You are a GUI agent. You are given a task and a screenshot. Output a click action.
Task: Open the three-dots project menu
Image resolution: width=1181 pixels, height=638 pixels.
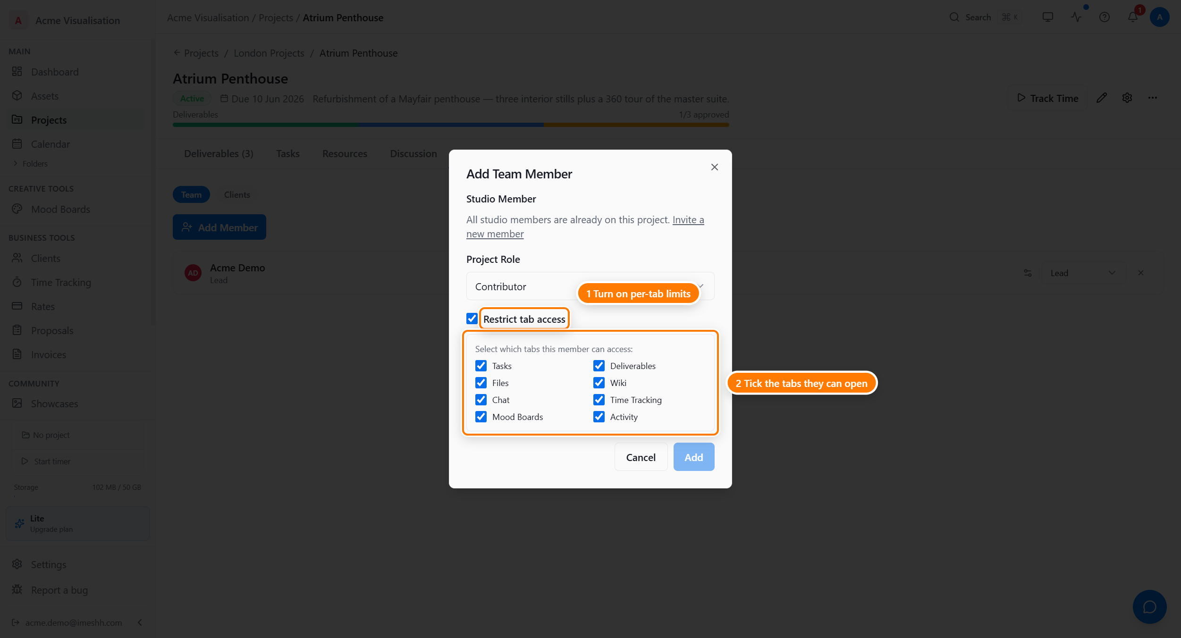point(1153,98)
